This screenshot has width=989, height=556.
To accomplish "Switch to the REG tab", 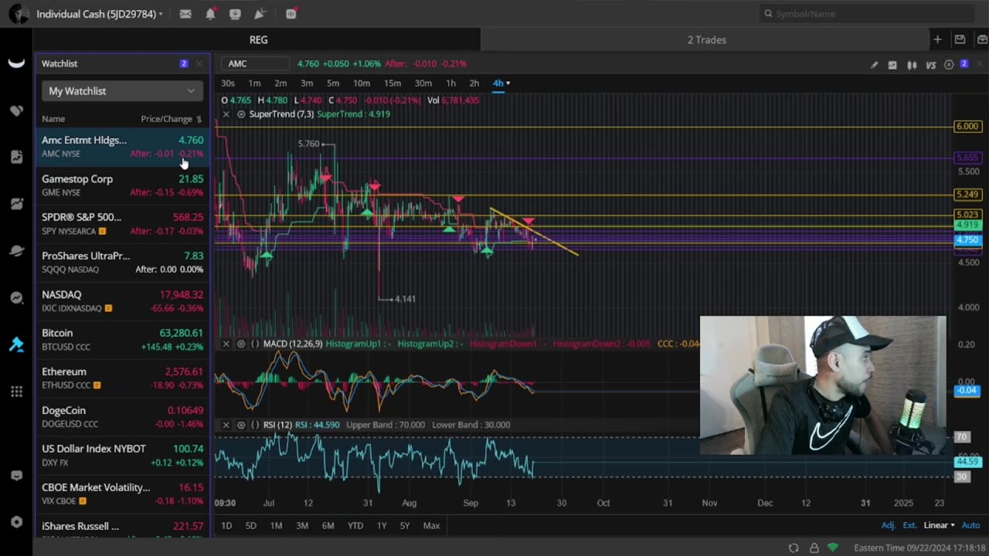I will [x=258, y=39].
